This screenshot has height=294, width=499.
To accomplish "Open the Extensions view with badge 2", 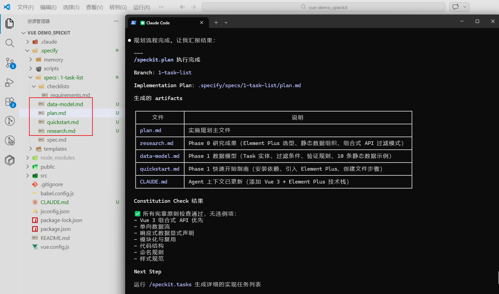I will point(10,102).
